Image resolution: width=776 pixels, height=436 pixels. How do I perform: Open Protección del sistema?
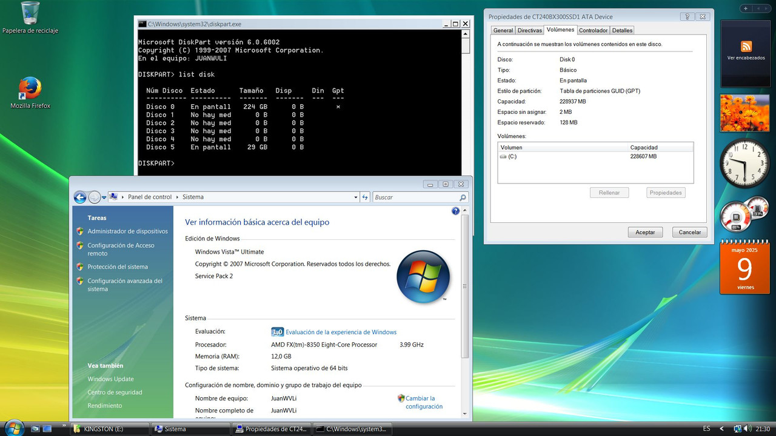coord(118,267)
